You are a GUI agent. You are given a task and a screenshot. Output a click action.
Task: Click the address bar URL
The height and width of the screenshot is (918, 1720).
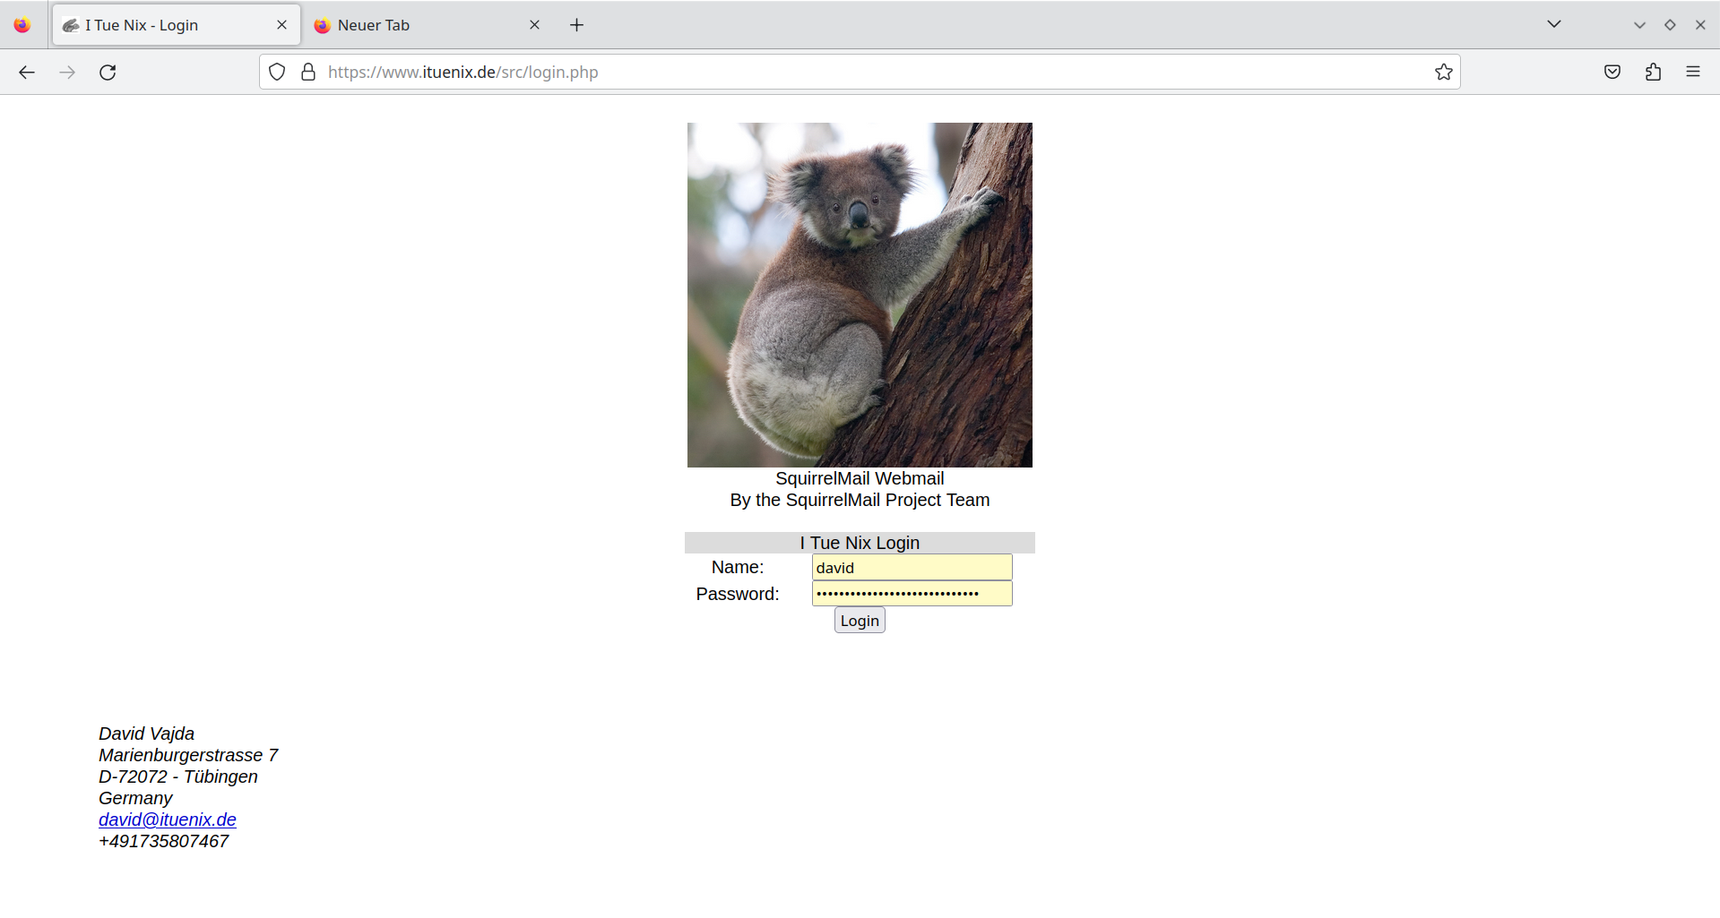point(807,73)
